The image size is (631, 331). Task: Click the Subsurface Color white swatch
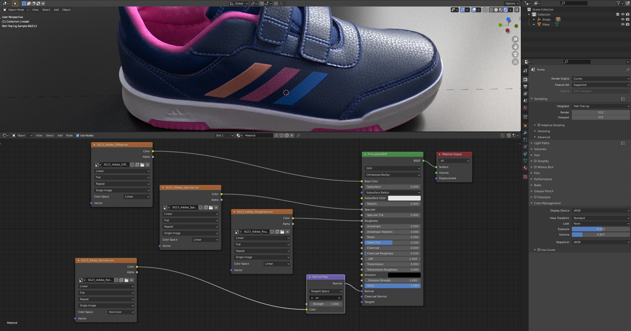click(x=404, y=198)
